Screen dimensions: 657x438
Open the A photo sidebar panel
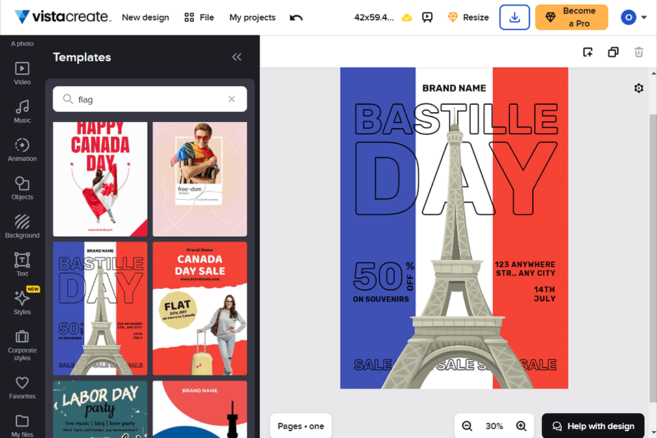22,44
